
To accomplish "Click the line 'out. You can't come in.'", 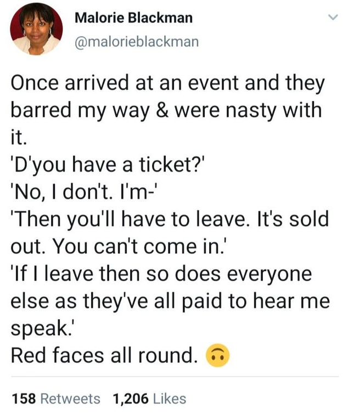I will pos(121,245).
